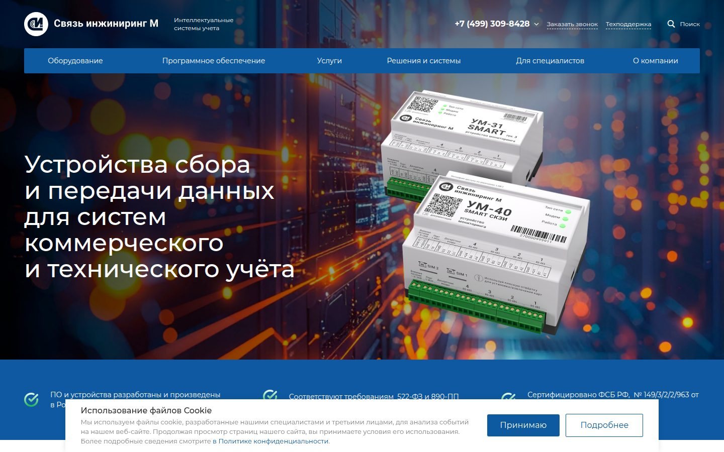Click the search magnifier icon
The image size is (724, 452).
tap(671, 24)
